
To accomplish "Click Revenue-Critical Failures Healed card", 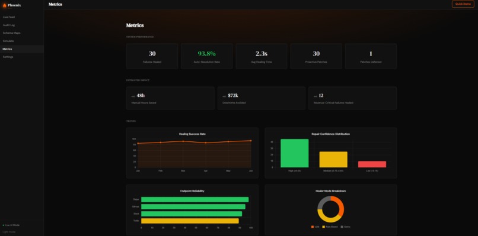I will point(352,98).
